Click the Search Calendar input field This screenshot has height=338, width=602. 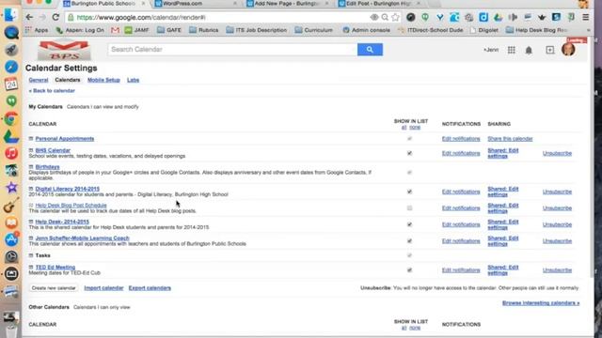(232, 50)
